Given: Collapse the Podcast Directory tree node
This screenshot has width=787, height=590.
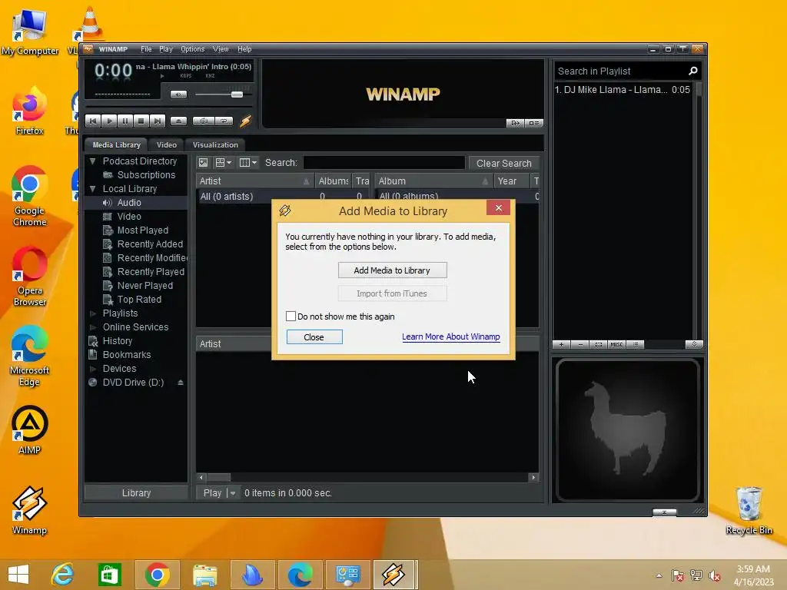Looking at the screenshot, I should point(92,161).
